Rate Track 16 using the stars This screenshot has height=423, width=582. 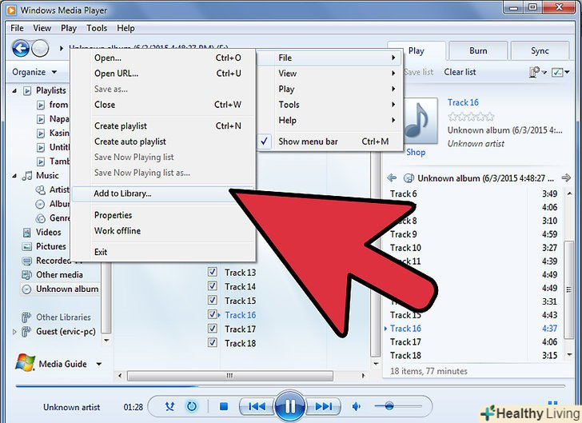(x=471, y=117)
